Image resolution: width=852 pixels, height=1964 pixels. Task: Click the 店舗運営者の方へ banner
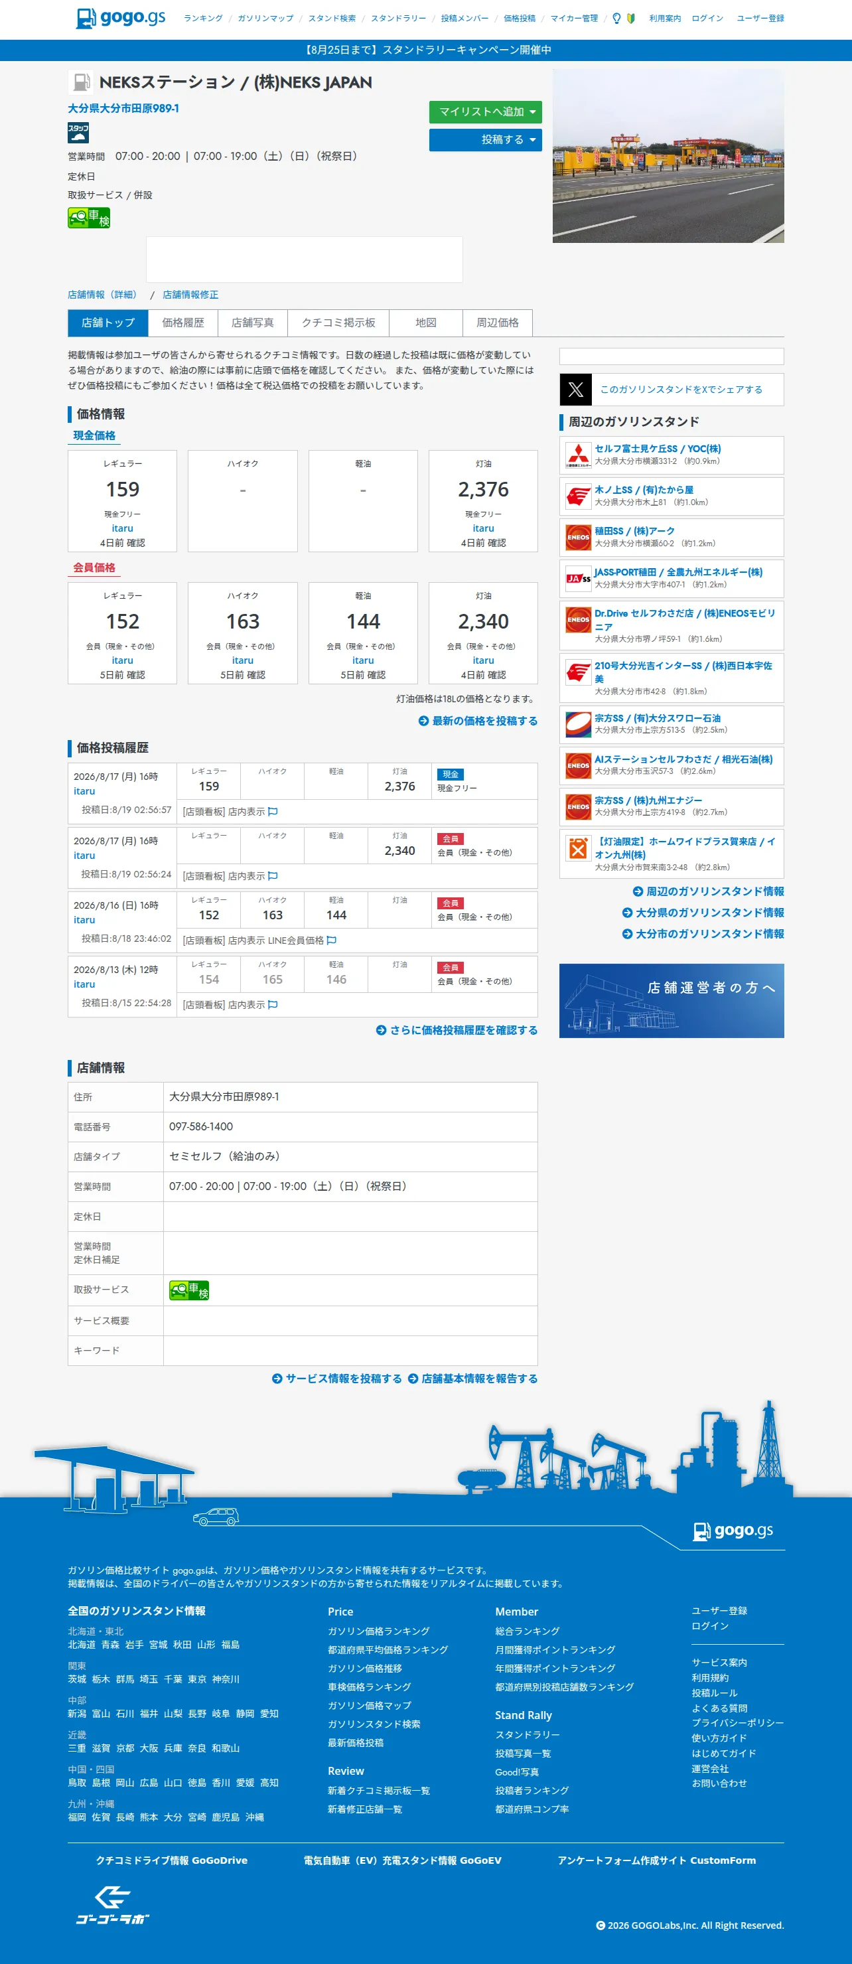tap(672, 1001)
